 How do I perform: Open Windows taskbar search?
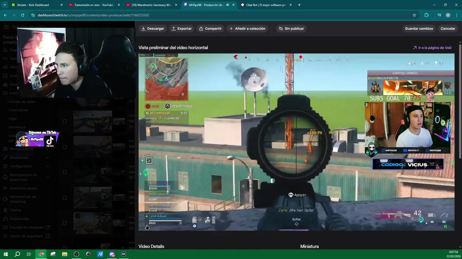(x=17, y=254)
